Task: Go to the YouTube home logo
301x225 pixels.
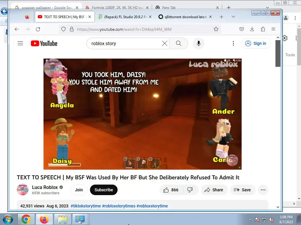Action: point(44,43)
